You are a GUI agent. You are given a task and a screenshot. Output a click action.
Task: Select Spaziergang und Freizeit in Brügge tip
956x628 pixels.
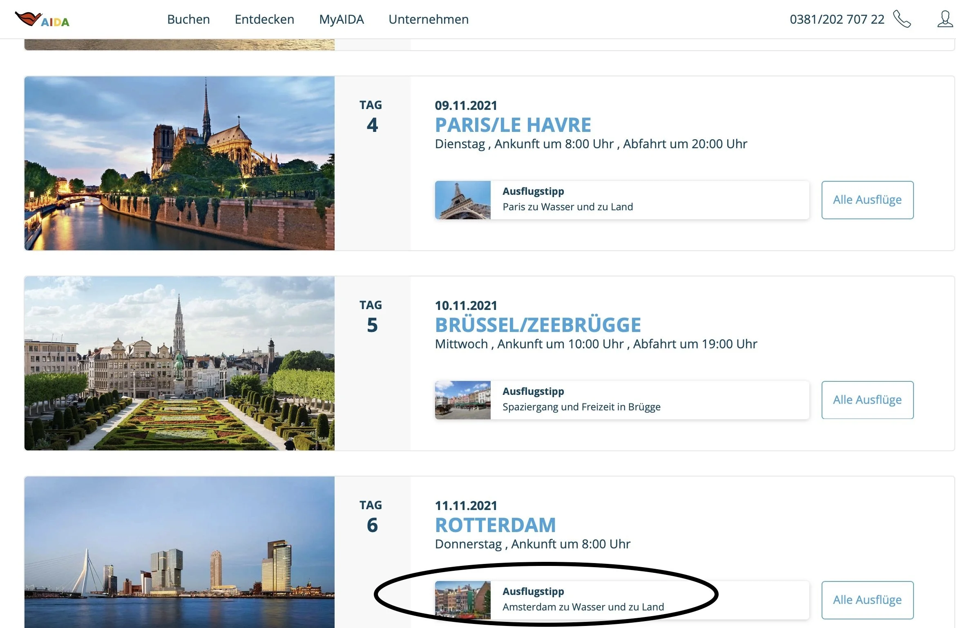[x=581, y=407]
